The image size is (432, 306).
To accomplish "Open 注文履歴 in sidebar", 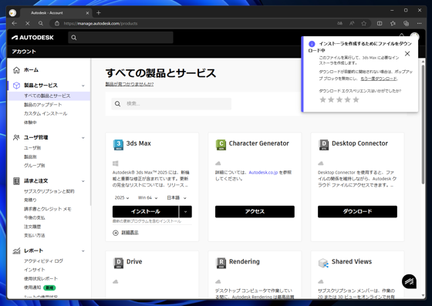I will pos(32,227).
